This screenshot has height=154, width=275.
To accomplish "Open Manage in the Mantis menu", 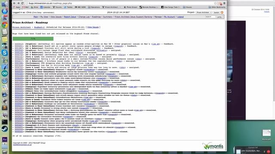I will pyautogui.click(x=158, y=17).
